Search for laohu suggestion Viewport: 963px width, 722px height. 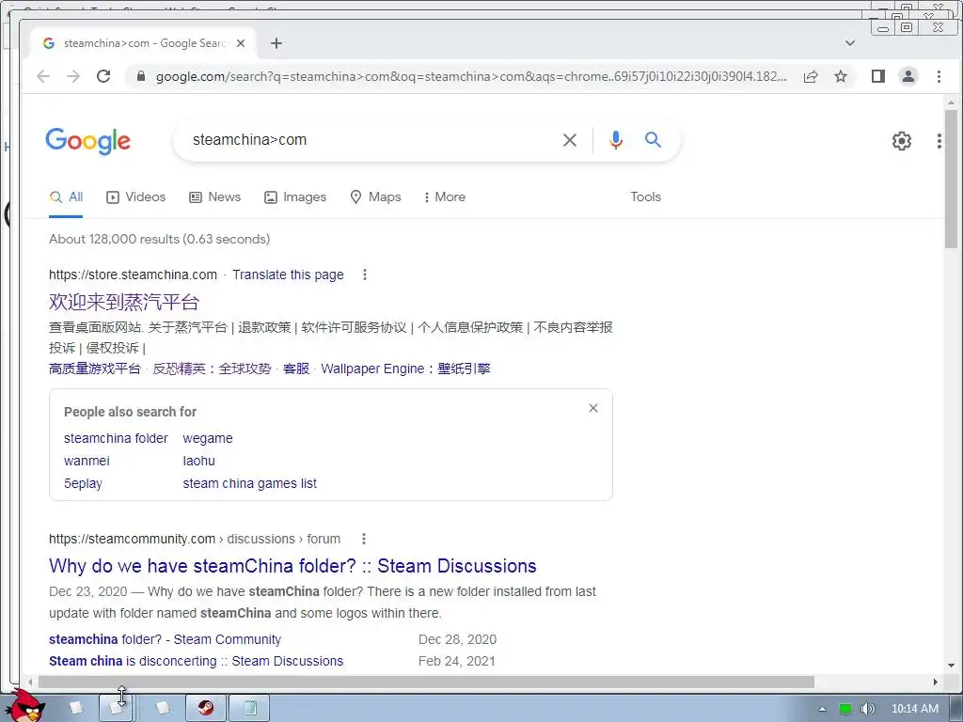click(199, 461)
